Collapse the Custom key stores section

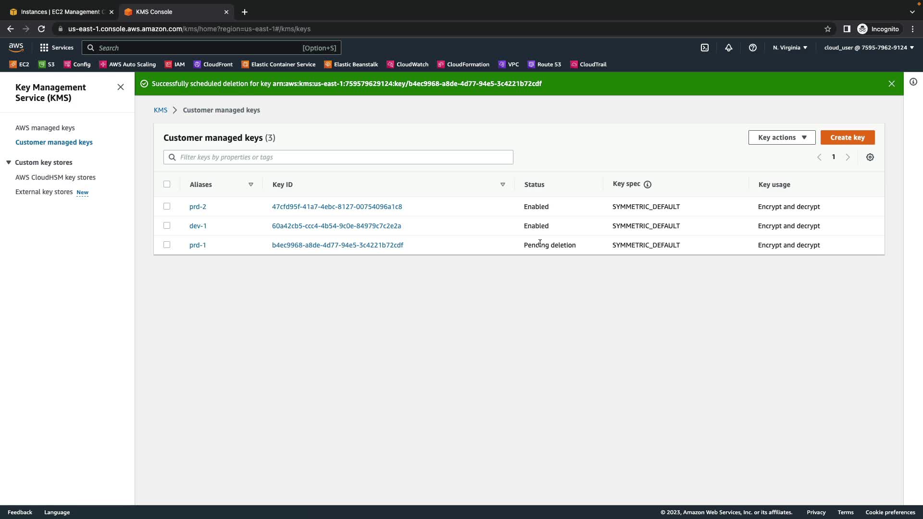click(9, 162)
